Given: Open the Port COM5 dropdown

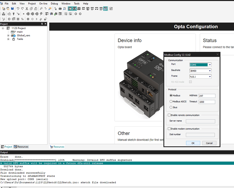Looking at the screenshot, I should click(x=210, y=65).
